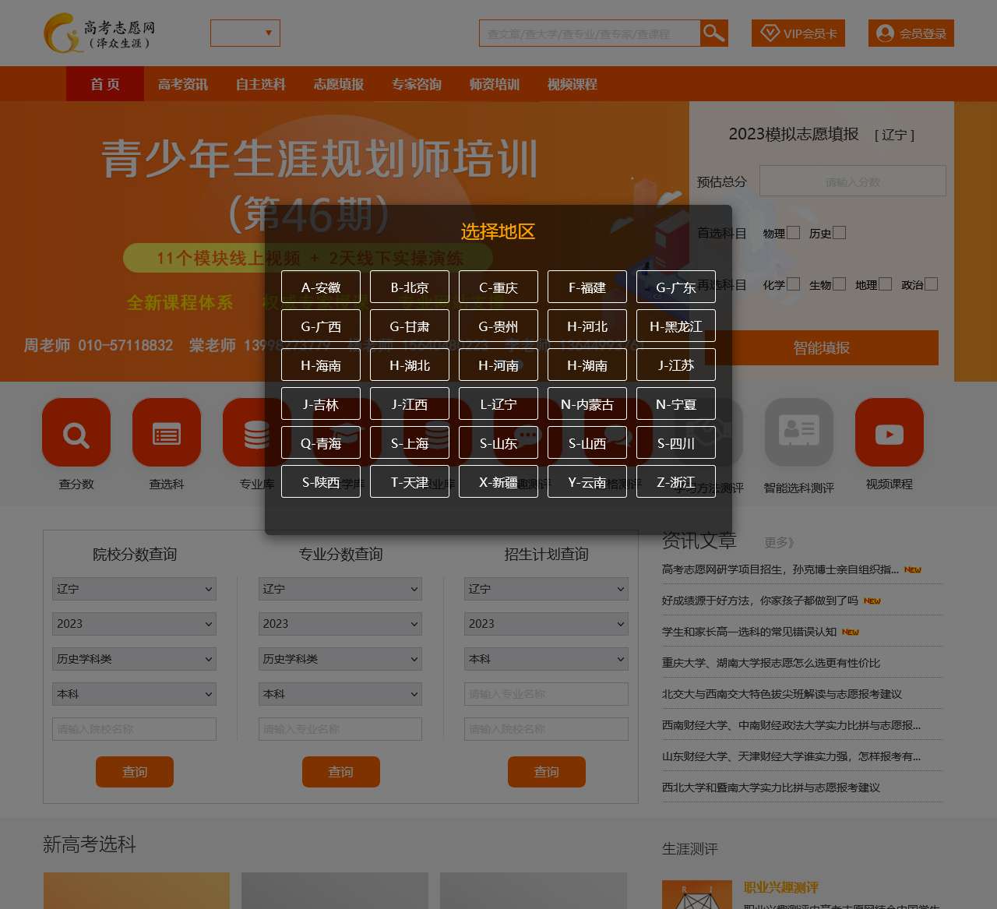997x909 pixels.
Task: Expand 本科 dropdown under 招生计划查询
Action: click(546, 659)
